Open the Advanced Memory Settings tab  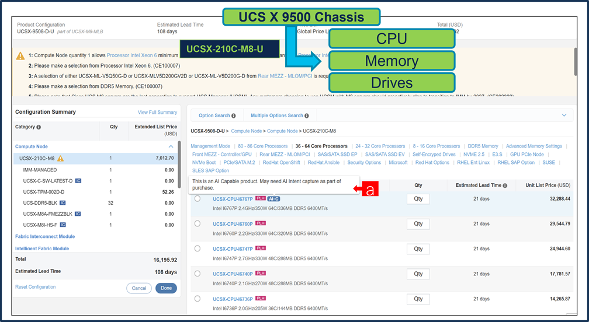tap(534, 146)
